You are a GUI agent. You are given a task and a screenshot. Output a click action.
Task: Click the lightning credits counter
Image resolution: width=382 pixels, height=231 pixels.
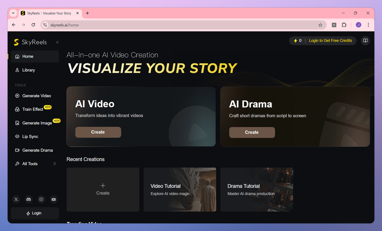coord(298,41)
